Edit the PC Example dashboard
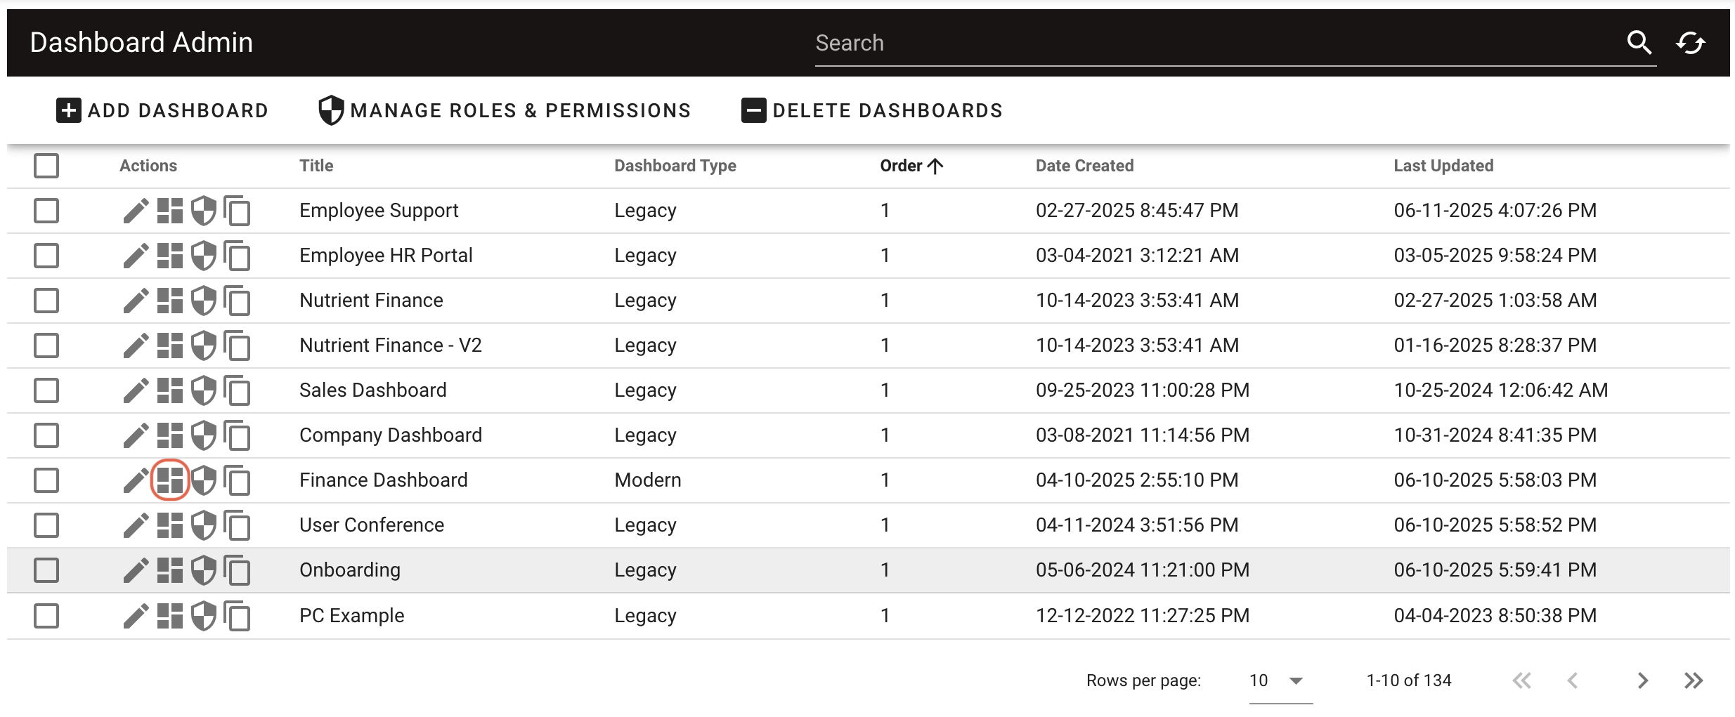1735x717 pixels. pos(136,616)
